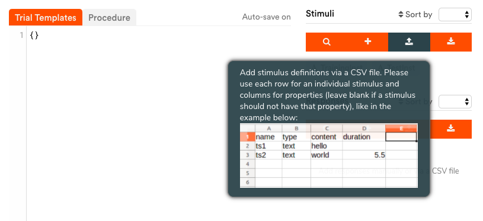Add a new stimulus with plus icon
Image resolution: width=483 pixels, height=221 pixels.
[x=368, y=42]
